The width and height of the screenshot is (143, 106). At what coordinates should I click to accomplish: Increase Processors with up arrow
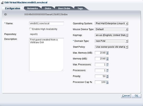click(107, 70)
